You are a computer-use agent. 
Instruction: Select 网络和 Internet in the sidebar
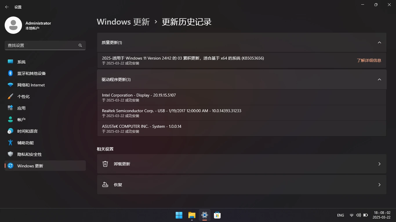45,85
